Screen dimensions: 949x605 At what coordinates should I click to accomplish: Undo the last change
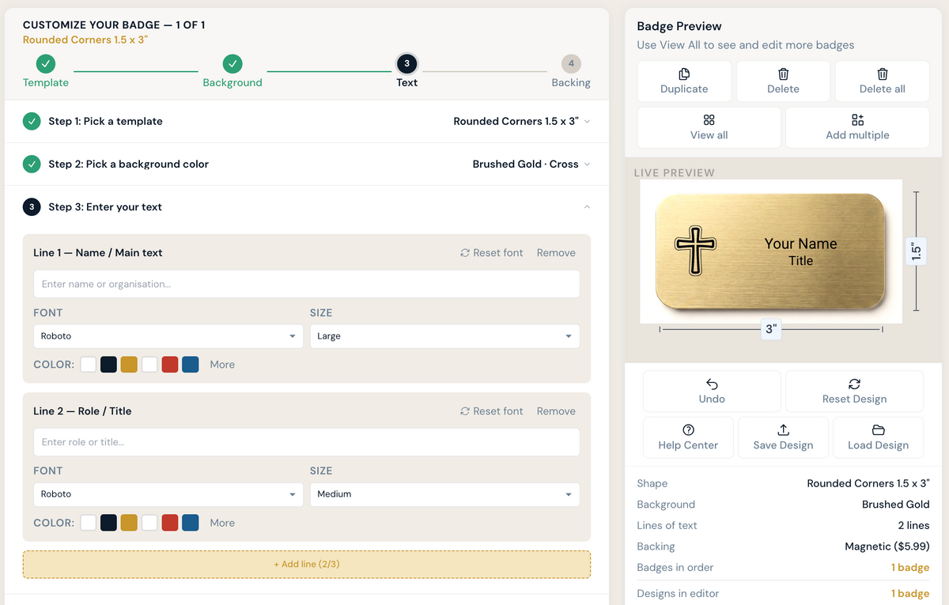tap(712, 391)
